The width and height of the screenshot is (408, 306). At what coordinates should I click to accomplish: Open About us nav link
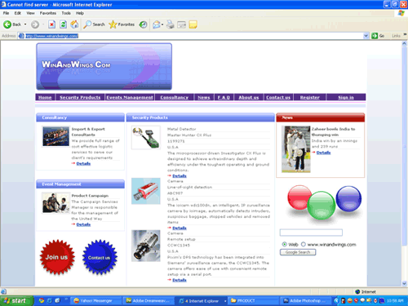click(x=249, y=97)
